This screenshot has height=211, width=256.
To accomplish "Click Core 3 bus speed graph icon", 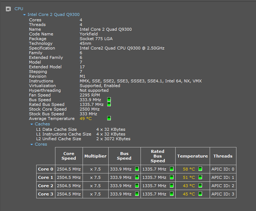I will [x=137, y=194].
